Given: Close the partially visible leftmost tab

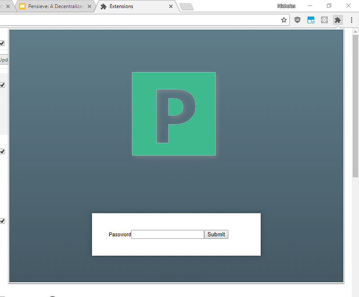Looking at the screenshot, I should [x=8, y=6].
